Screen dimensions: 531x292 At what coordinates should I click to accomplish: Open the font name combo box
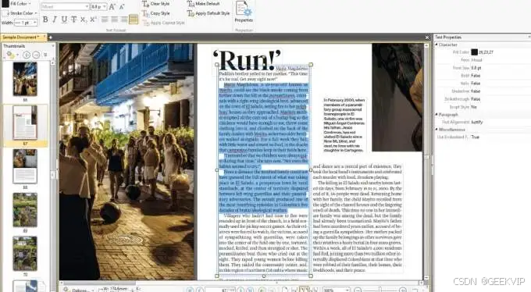click(x=65, y=6)
